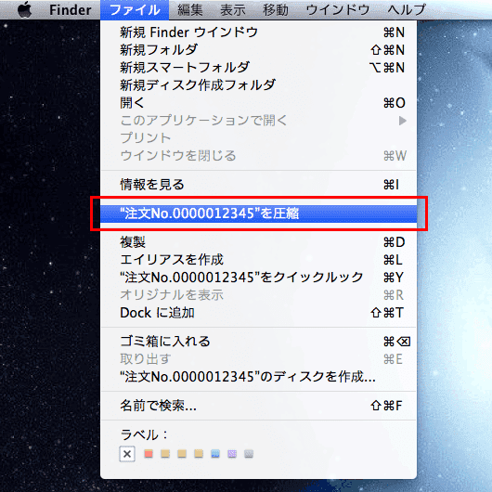Select 複製 to duplicate the item
Screen dimensions: 492x492
[x=259, y=242]
